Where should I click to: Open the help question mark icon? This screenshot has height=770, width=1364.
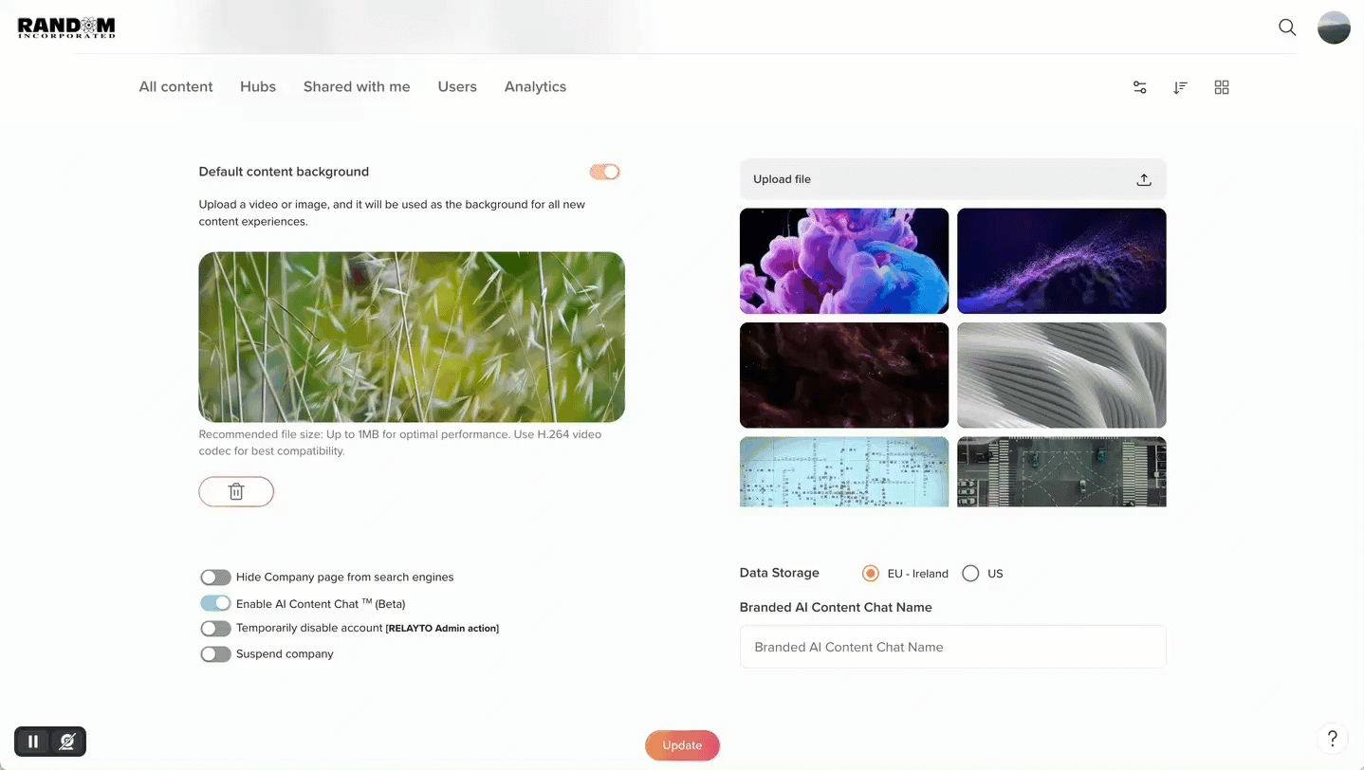[1332, 739]
